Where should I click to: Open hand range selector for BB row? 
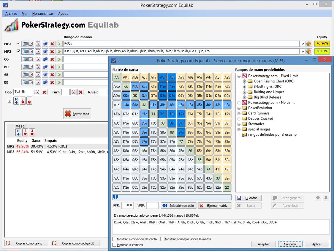(x=28, y=82)
